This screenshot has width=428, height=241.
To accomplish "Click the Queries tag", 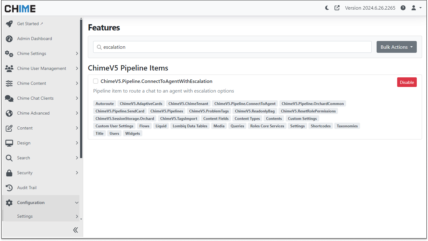I will point(237,126).
